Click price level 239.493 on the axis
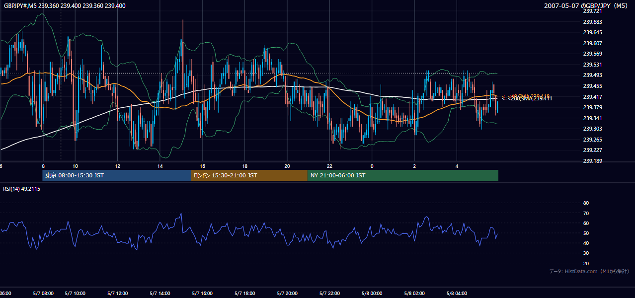 pyautogui.click(x=592, y=75)
